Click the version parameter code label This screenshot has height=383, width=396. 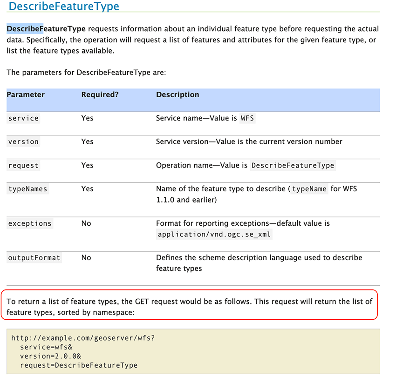[23, 142]
